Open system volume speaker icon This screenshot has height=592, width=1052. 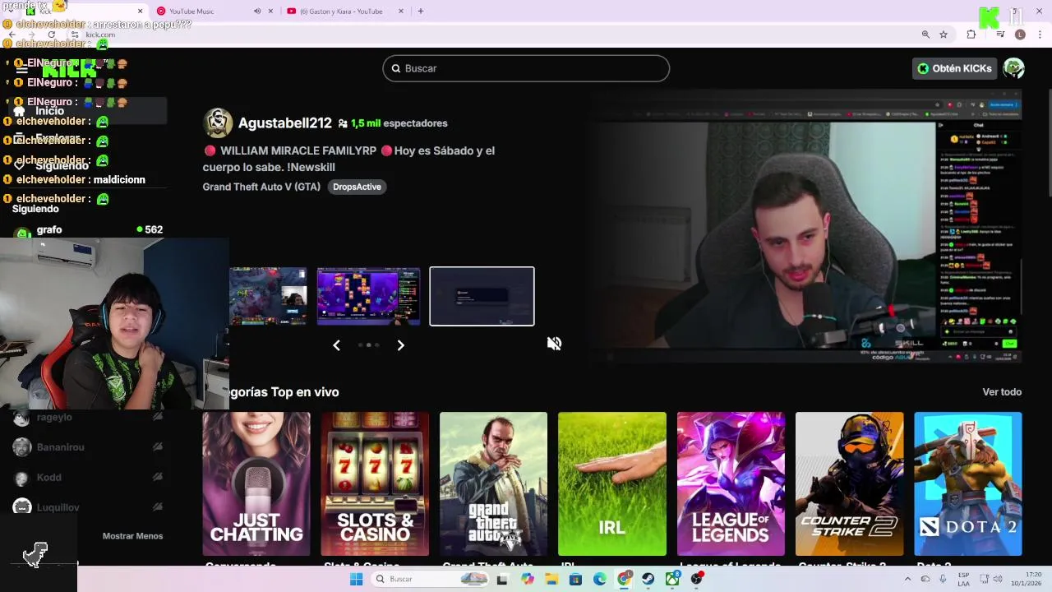pos(998,580)
